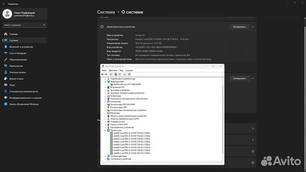This screenshot has width=306, height=172.
Task: Expand the Сетевые адаптеры node
Action: (x=105, y=156)
